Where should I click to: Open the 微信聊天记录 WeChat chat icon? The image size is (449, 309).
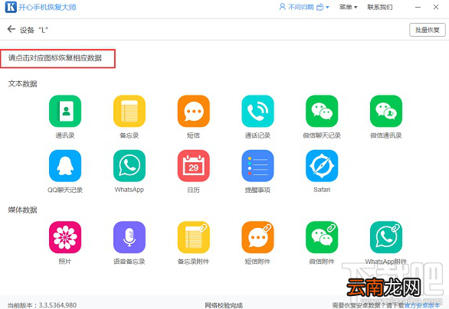pyautogui.click(x=322, y=111)
